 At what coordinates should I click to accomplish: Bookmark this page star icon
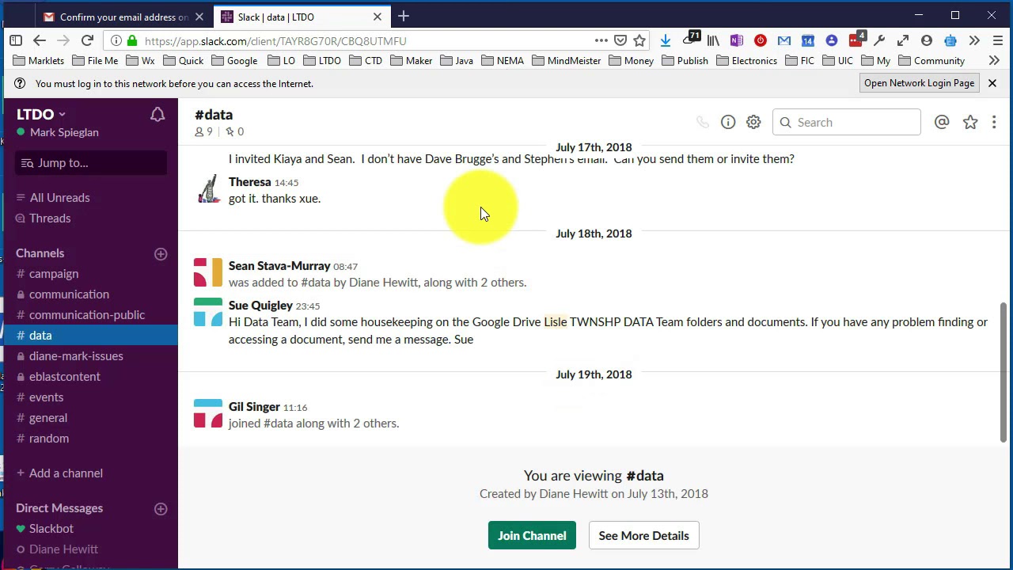point(639,40)
